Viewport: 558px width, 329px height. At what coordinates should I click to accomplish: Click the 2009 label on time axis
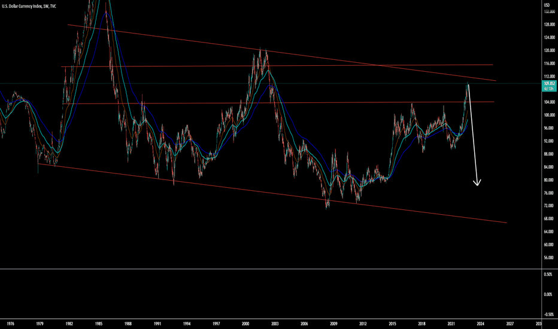coord(333,324)
